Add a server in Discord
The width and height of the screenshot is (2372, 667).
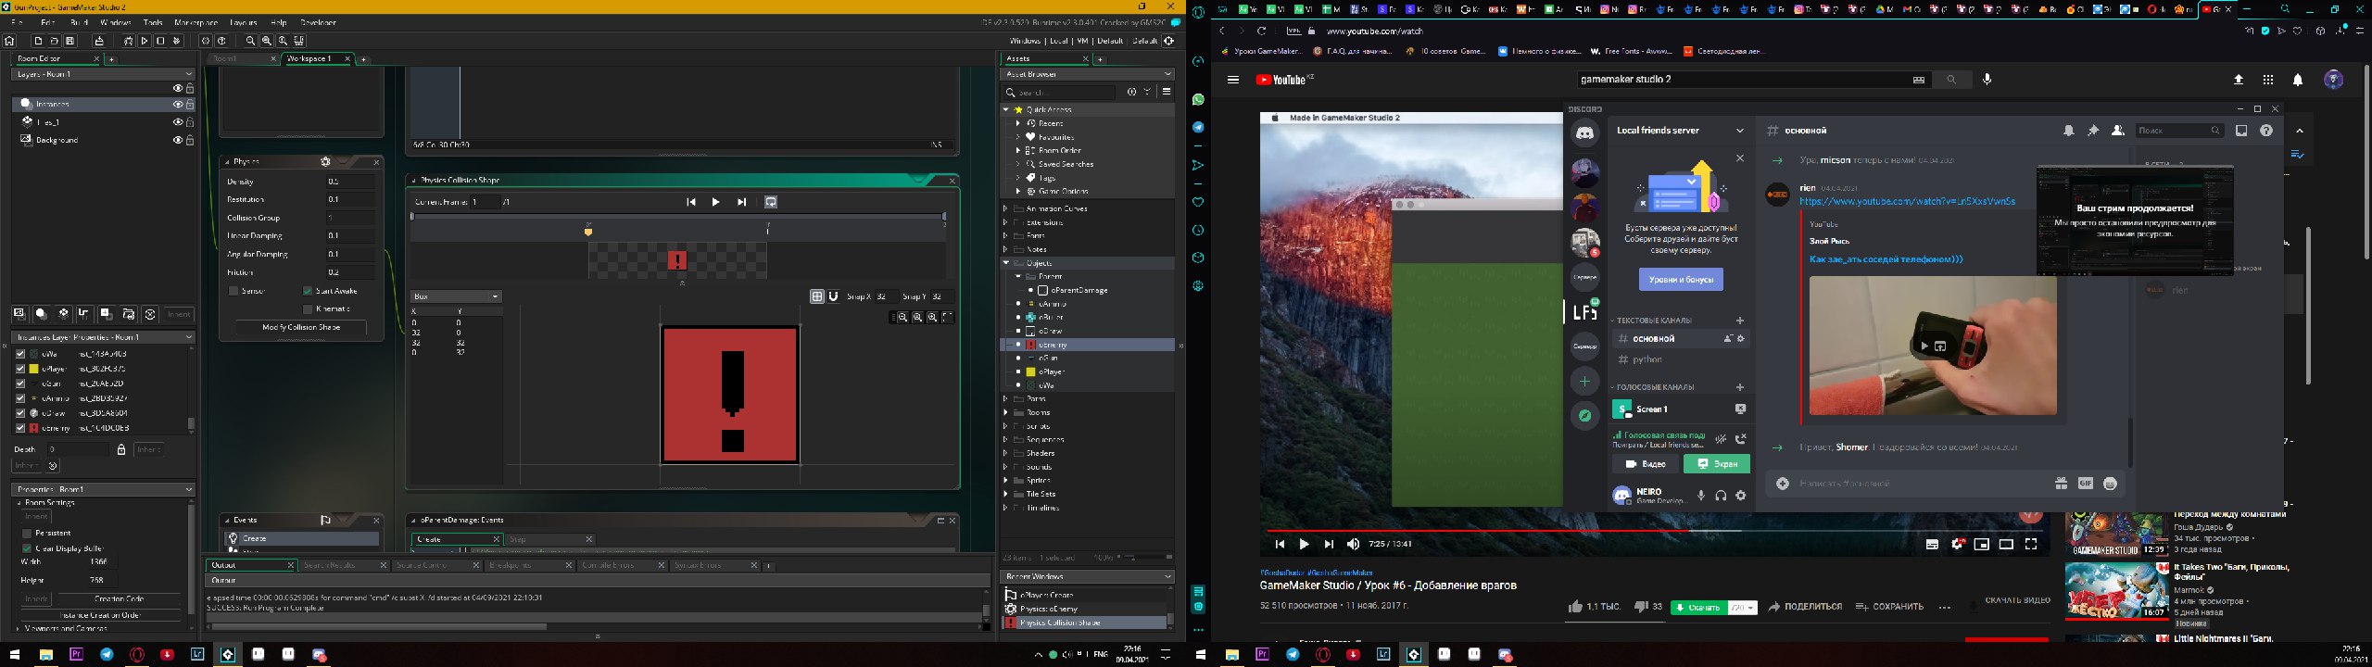(x=1585, y=381)
